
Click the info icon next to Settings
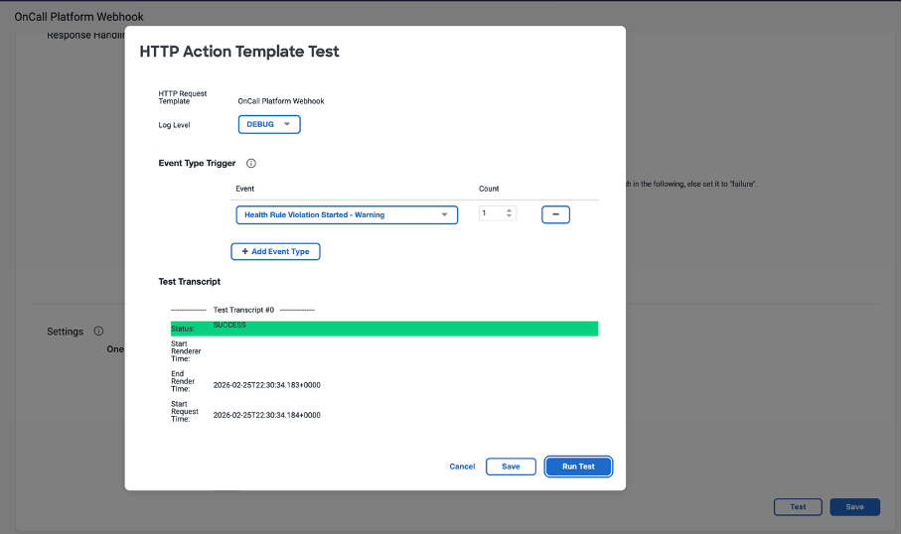98,332
